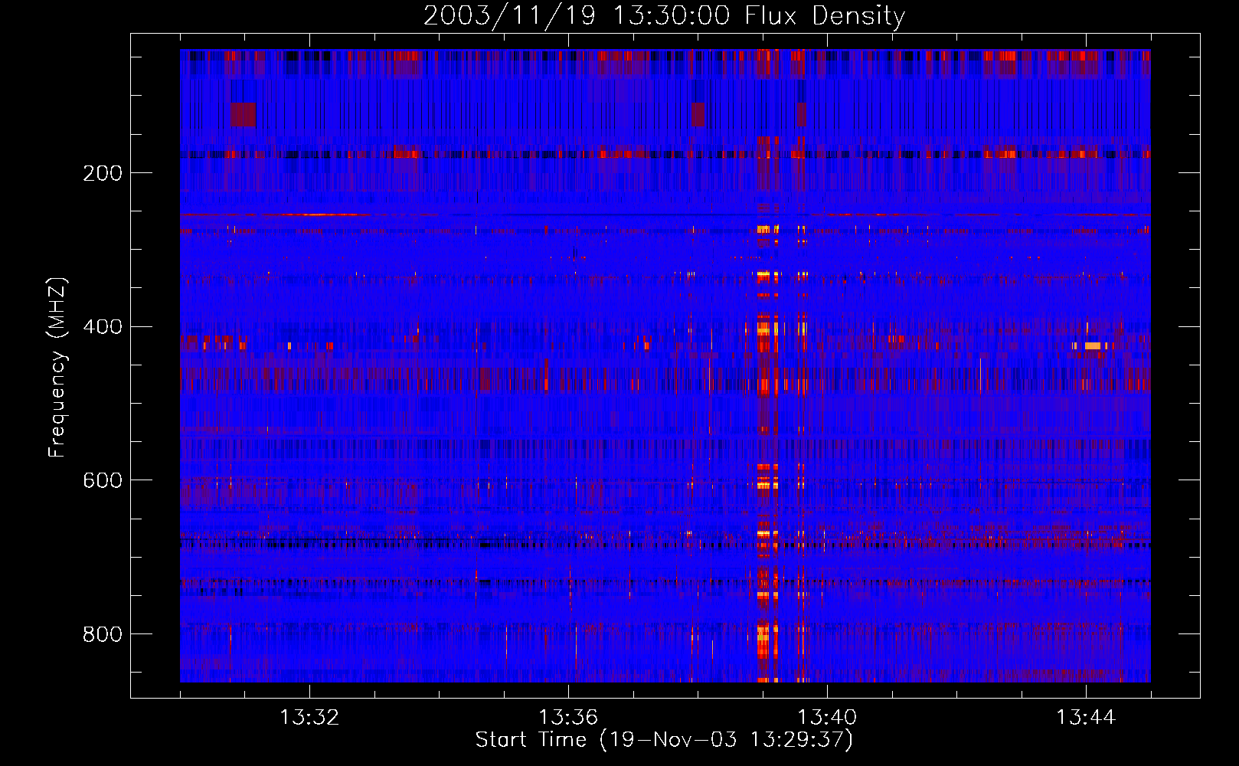Click the 13:36 time tick label
This screenshot has width=1239, height=766.
click(568, 718)
